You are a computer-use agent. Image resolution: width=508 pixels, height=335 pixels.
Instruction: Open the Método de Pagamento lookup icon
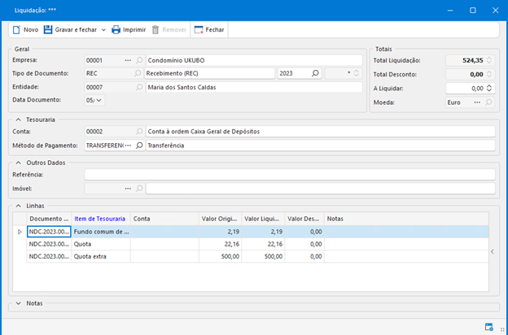click(139, 146)
